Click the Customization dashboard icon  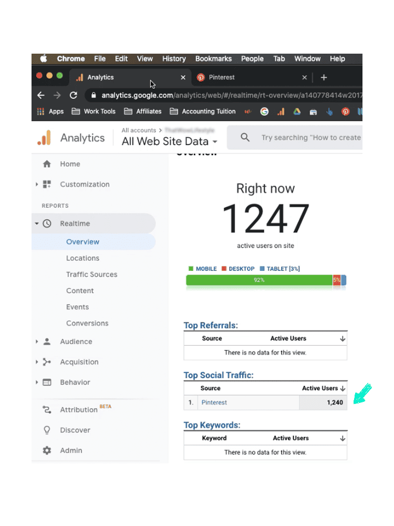[47, 184]
